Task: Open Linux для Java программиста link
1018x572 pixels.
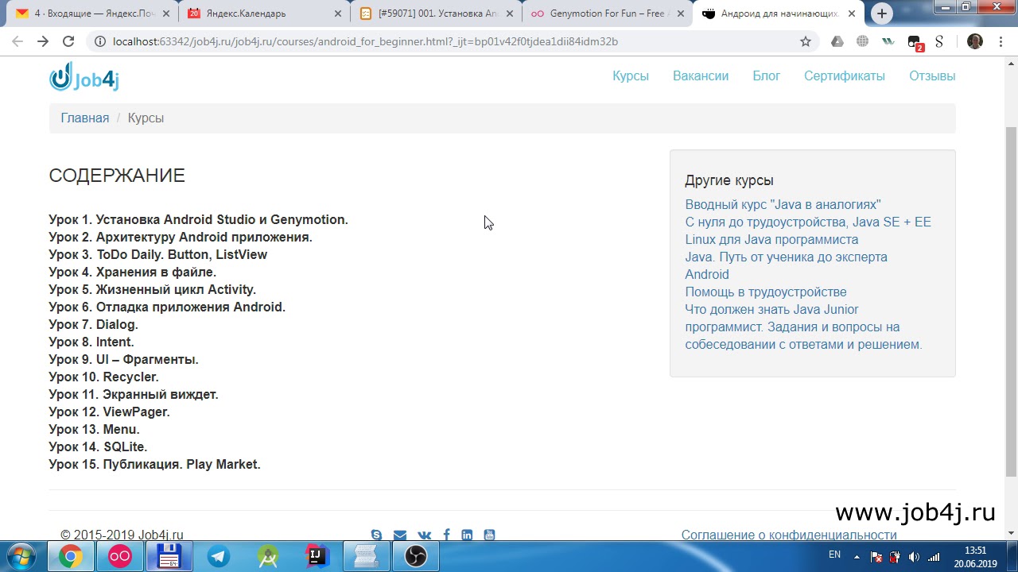Action: pyautogui.click(x=771, y=239)
